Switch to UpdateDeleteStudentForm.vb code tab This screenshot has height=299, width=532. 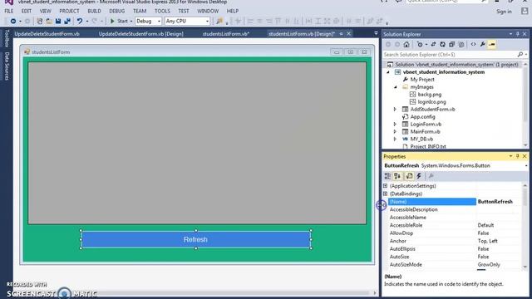(47, 34)
